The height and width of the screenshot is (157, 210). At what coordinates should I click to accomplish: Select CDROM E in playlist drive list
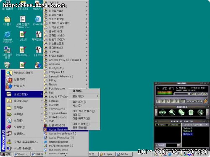(187, 131)
